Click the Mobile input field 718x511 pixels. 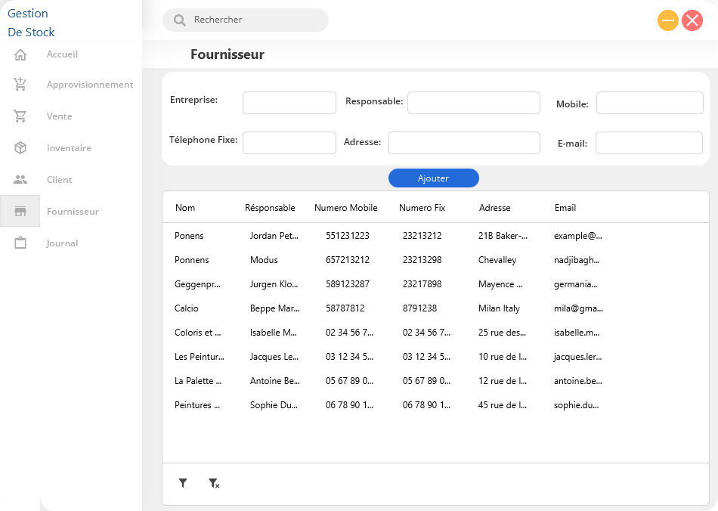(x=649, y=102)
